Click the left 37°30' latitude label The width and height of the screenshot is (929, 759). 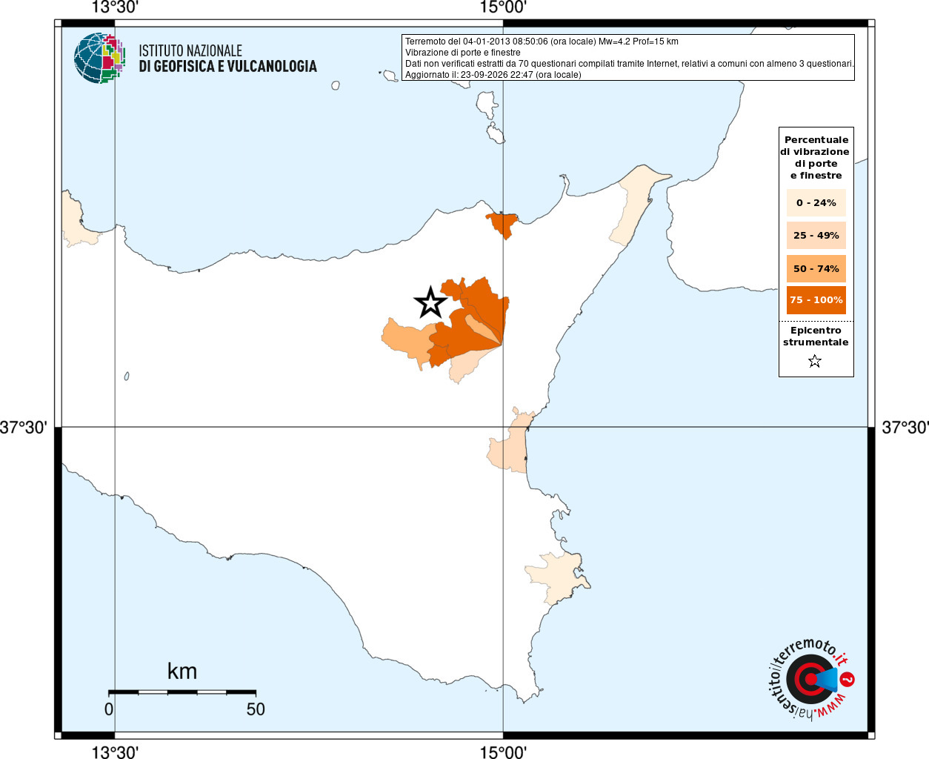point(24,428)
